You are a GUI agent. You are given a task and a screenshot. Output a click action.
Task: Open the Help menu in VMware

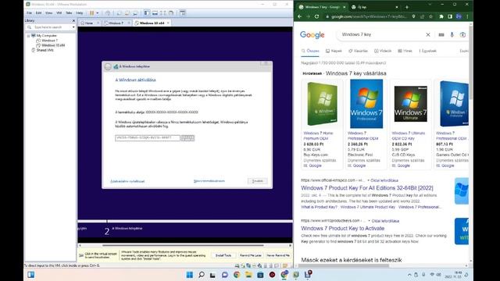[80, 13]
